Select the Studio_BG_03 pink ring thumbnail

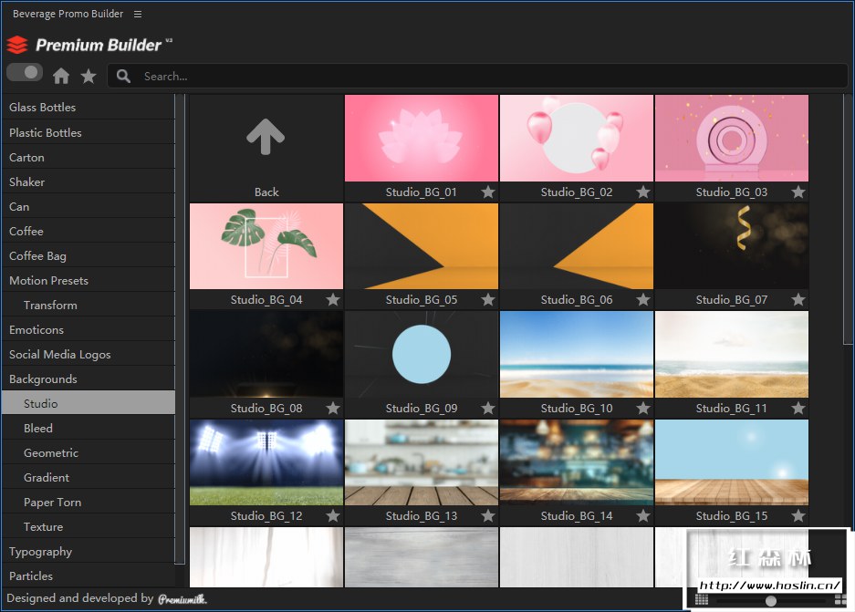coord(732,138)
